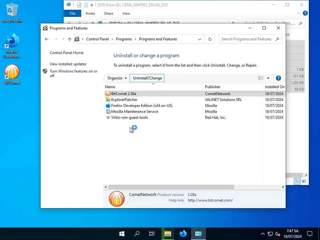Screen dimensions: 320x240
Task: Open Quick Access Toolbar customize dropdown
Action: coord(92,5)
